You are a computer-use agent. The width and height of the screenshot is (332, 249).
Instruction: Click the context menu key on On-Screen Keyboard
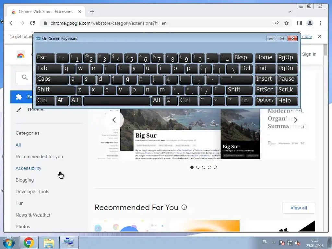point(171,101)
